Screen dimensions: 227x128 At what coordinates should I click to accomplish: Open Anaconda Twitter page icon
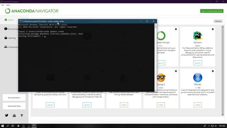(7, 115)
